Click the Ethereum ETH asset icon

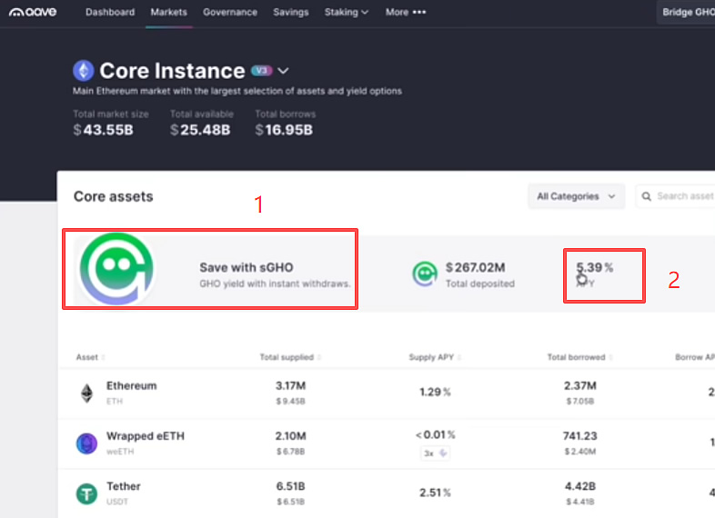click(86, 393)
